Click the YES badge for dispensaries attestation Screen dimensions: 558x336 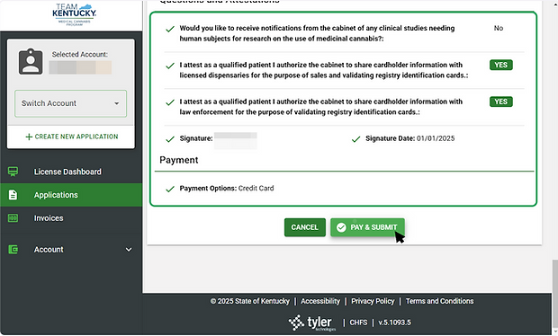pyautogui.click(x=501, y=65)
